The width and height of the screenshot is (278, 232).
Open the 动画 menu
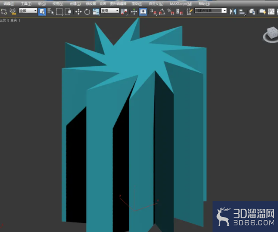103,4
